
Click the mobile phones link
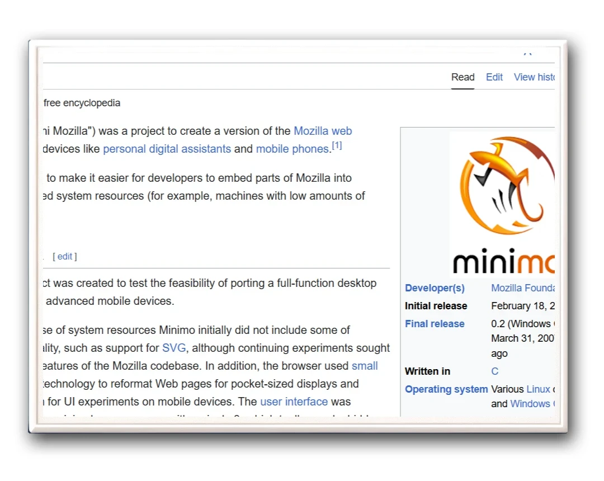coord(292,149)
